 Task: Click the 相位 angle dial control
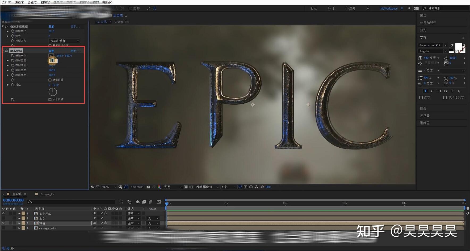coord(53,92)
